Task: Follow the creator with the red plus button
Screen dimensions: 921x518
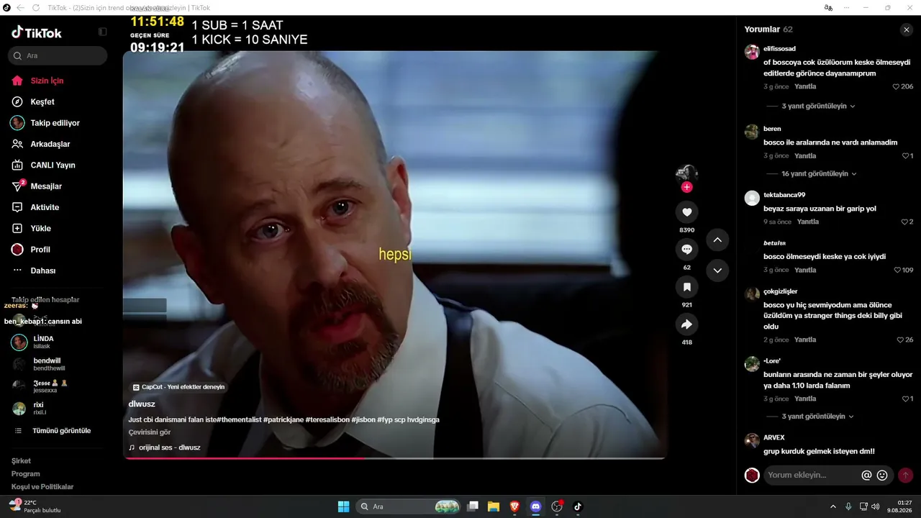Action: 686,187
